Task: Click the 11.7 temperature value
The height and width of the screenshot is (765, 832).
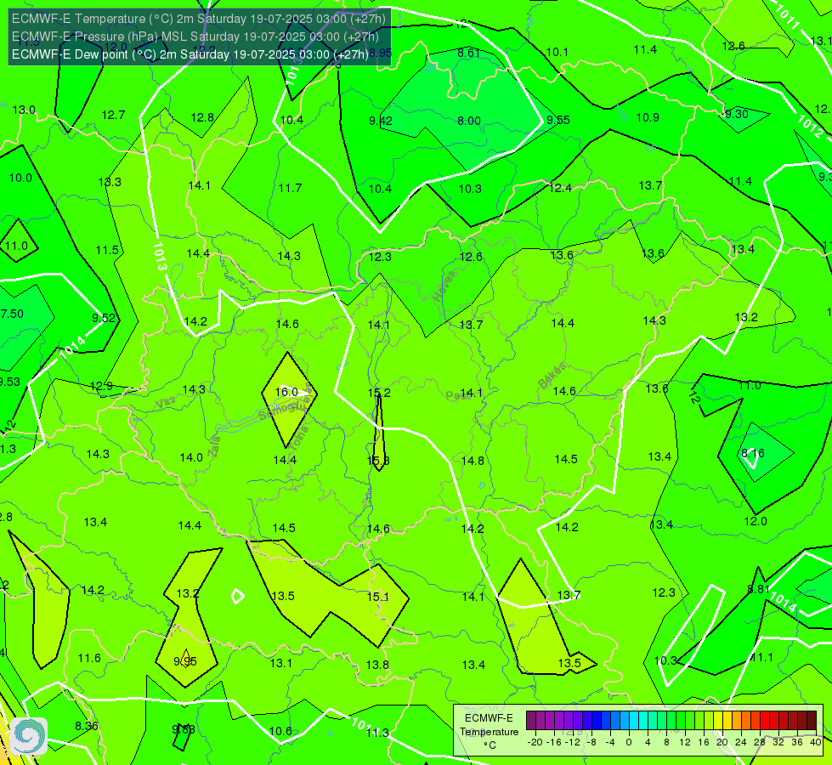Action: (x=291, y=188)
